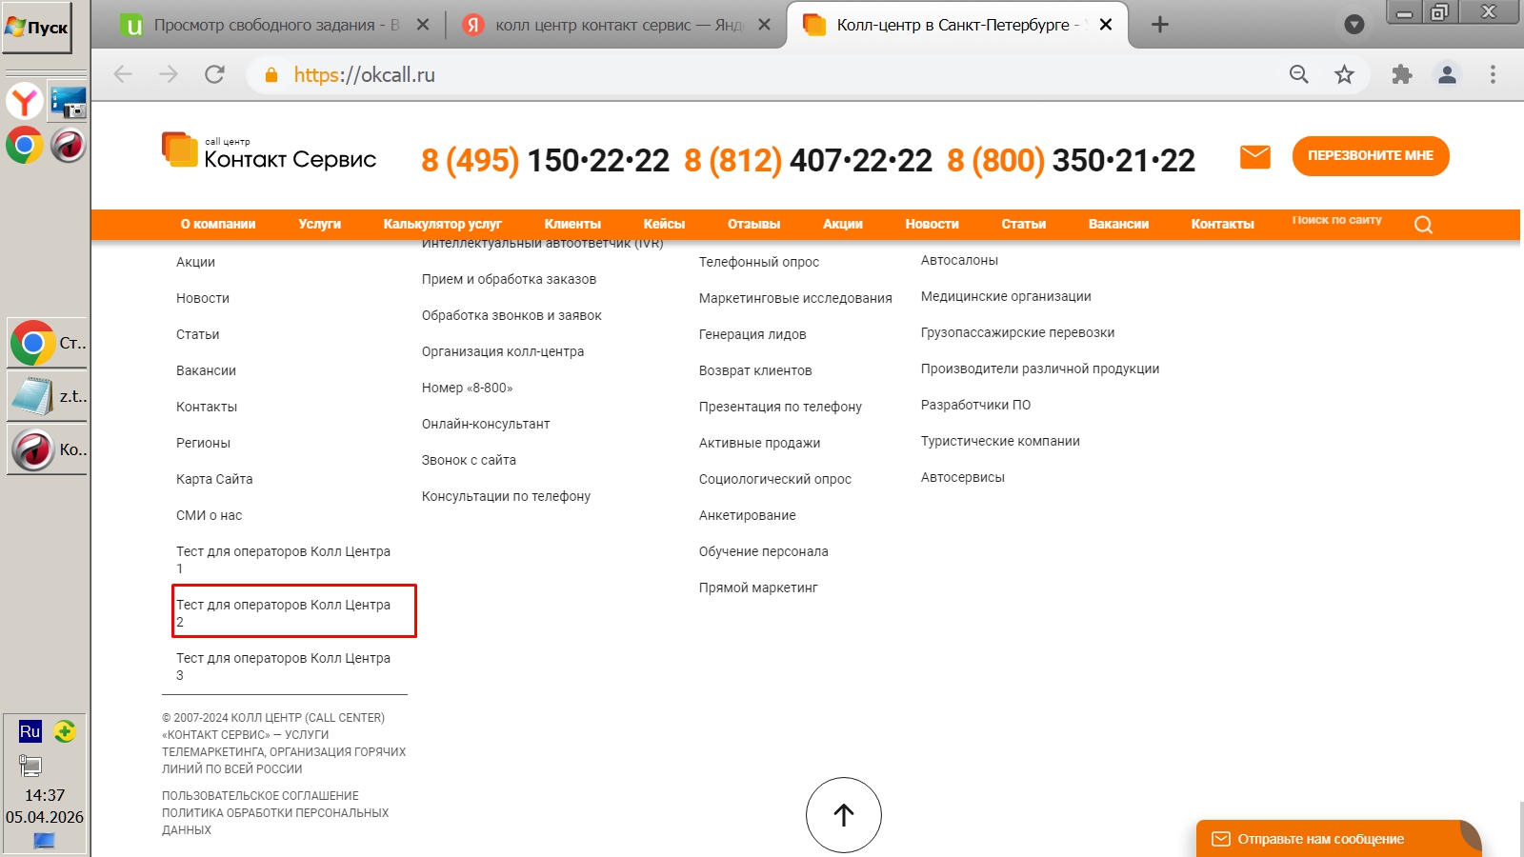Click the site search magnifier icon
Screen dimensions: 1524x857
(1423, 225)
